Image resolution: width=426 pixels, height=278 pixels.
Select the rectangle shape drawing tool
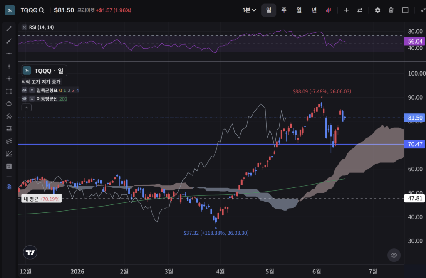click(x=9, y=91)
